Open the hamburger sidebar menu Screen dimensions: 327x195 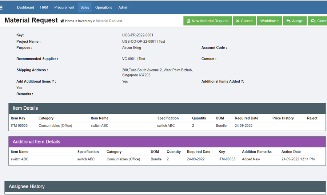(x=1, y=7)
